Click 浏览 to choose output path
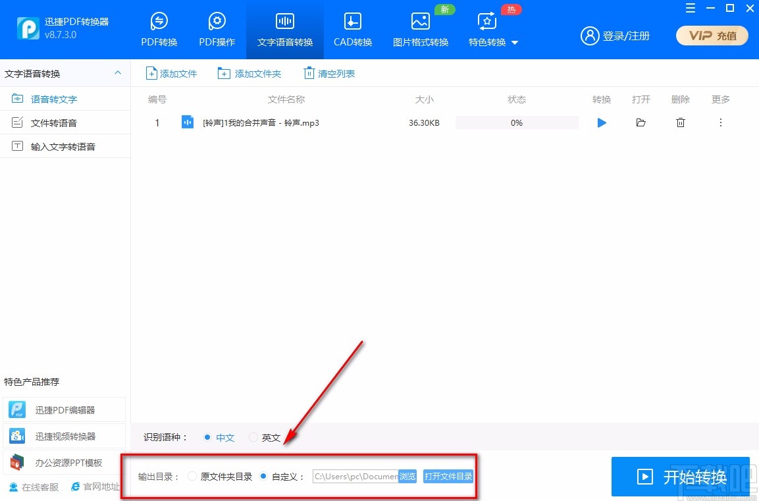This screenshot has width=759, height=501. coord(407,476)
